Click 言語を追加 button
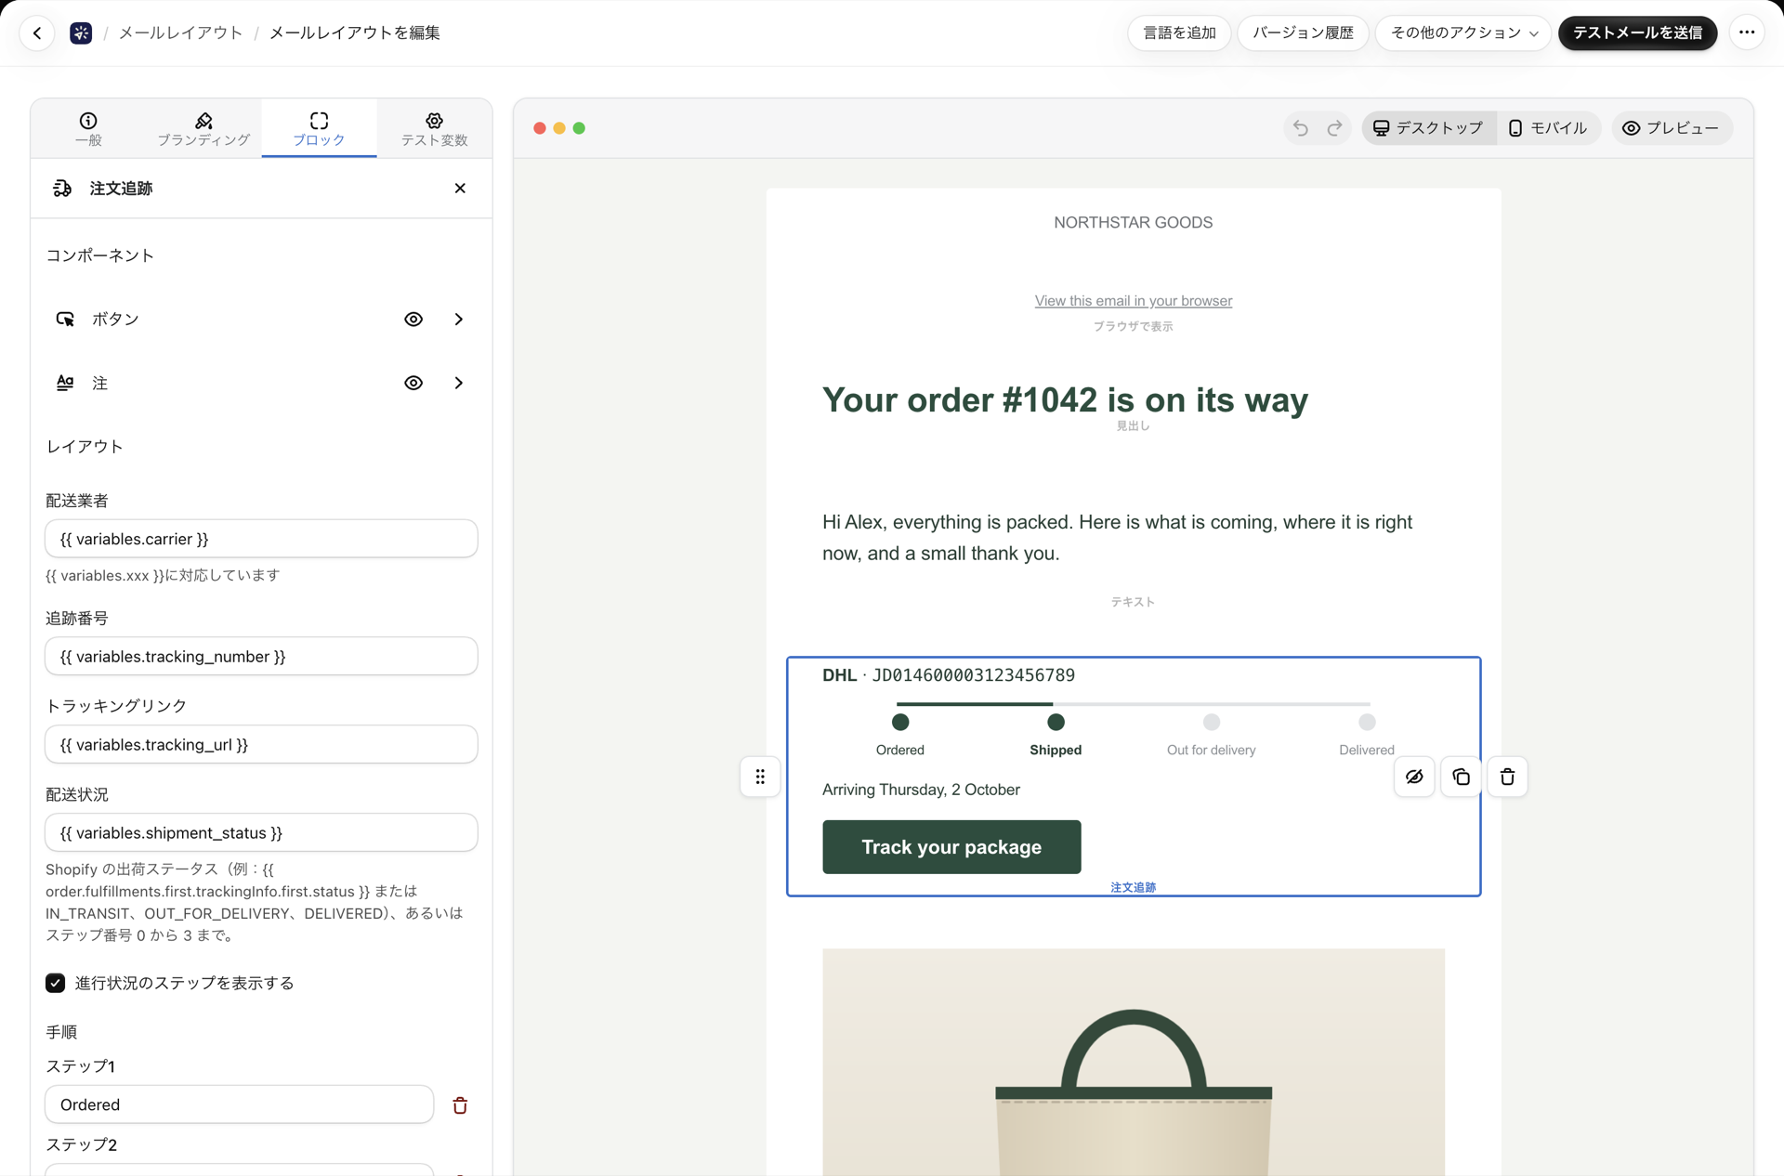 click(1179, 33)
